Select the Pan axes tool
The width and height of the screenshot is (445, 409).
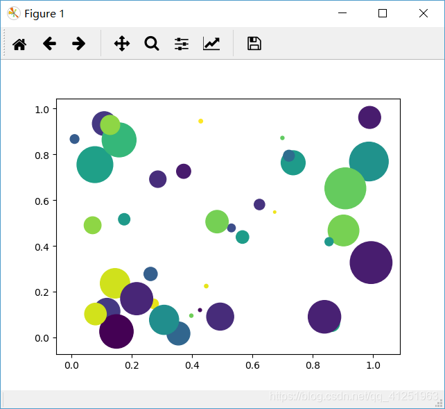[122, 44]
